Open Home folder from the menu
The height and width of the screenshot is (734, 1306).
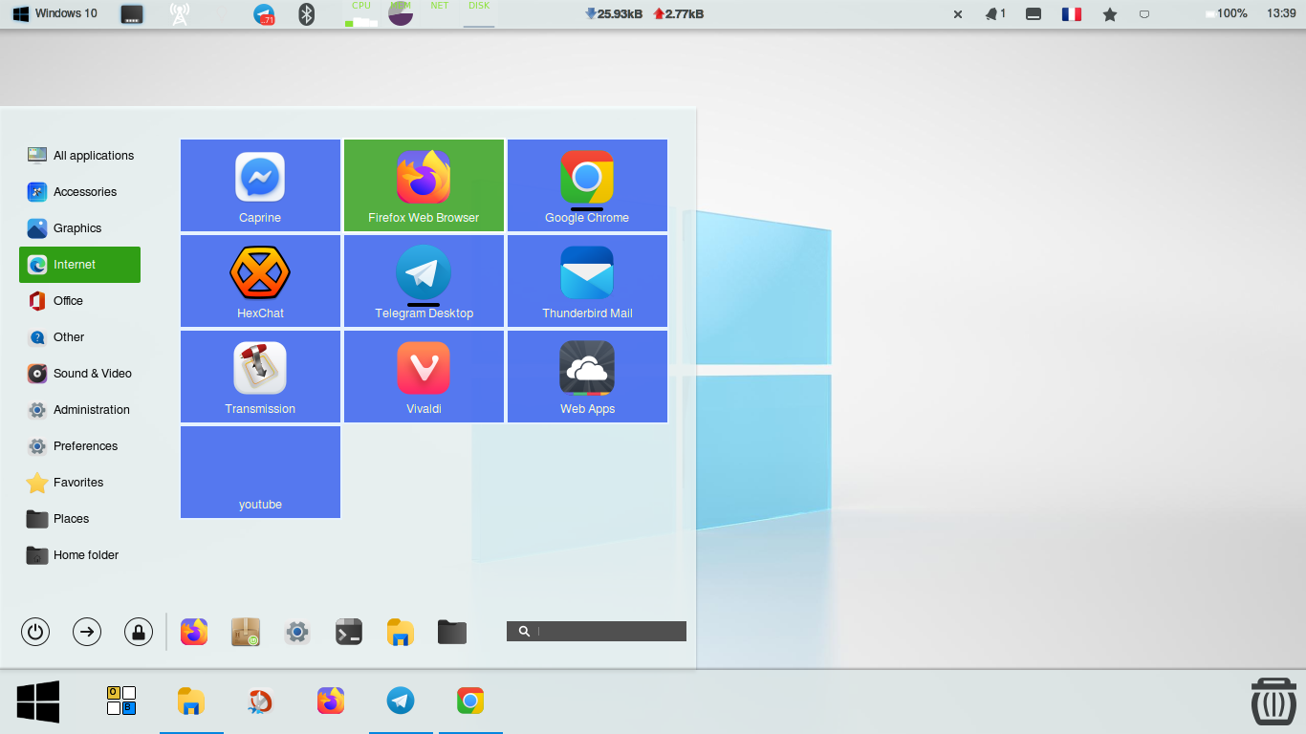pos(80,555)
